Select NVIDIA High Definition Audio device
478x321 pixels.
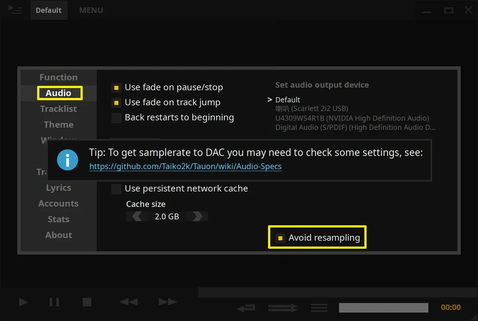[352, 118]
